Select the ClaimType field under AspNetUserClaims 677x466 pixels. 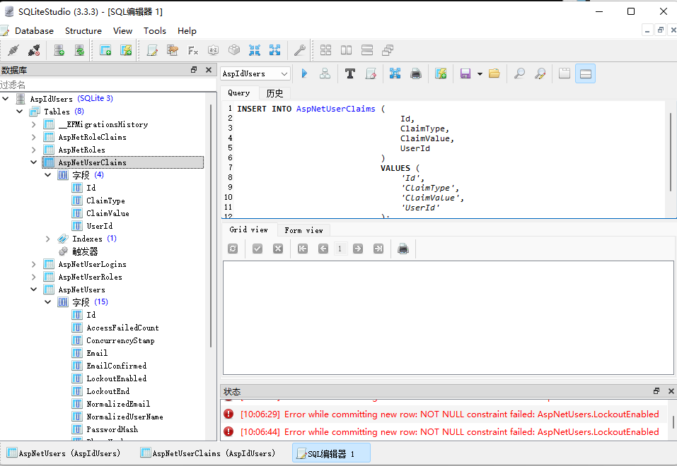pyautogui.click(x=106, y=201)
